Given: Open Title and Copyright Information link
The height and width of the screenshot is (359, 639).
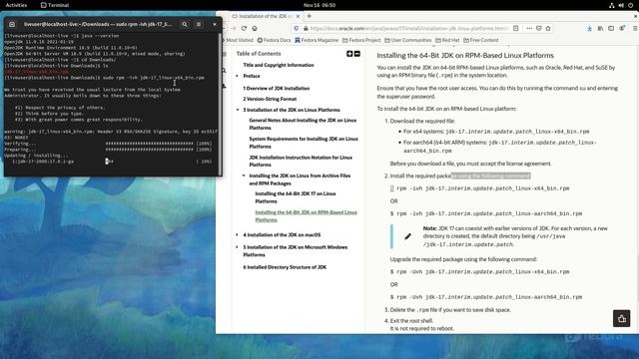Looking at the screenshot, I should pos(279,65).
